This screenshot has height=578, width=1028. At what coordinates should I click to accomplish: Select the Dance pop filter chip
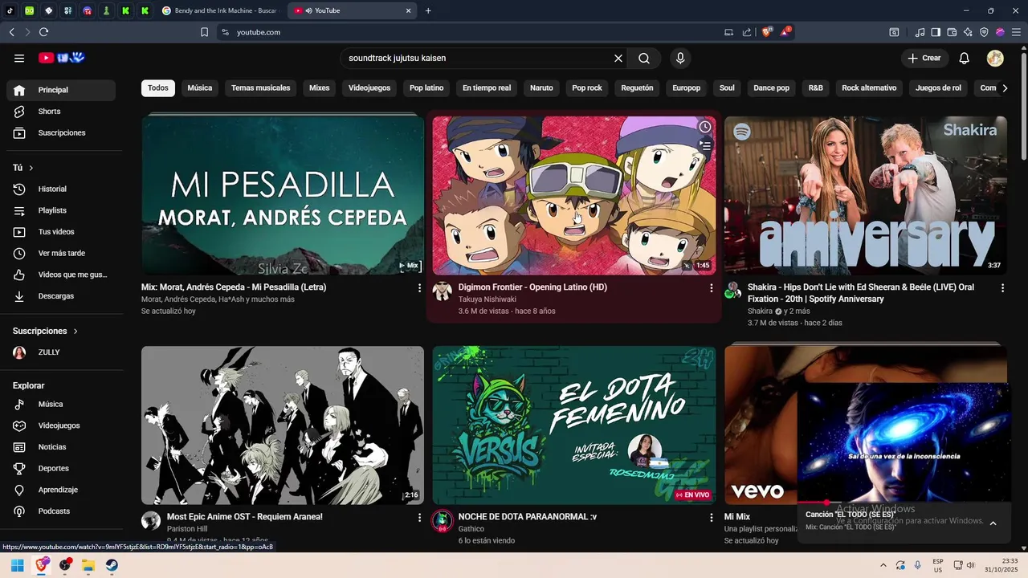coord(771,88)
